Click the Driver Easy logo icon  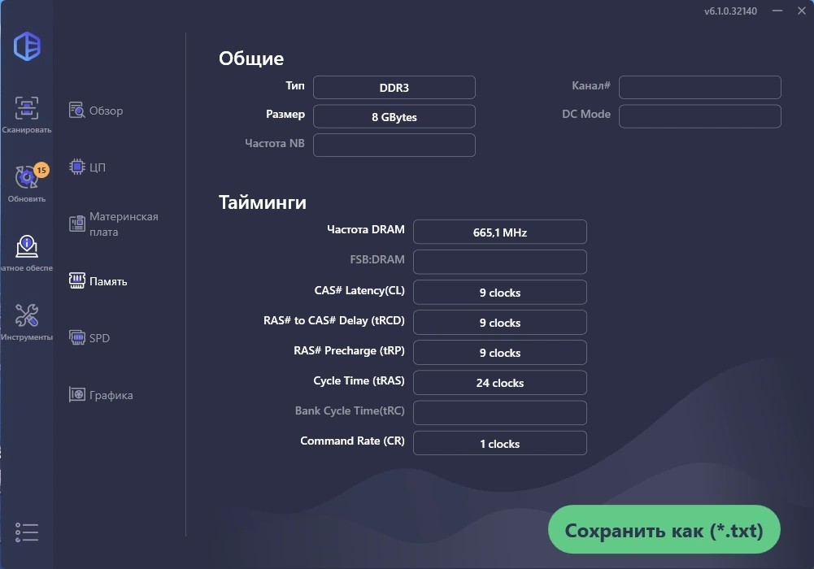(27, 46)
